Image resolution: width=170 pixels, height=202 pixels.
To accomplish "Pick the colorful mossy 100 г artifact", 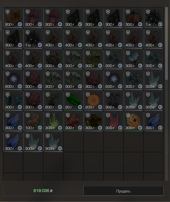I will tap(33, 121).
